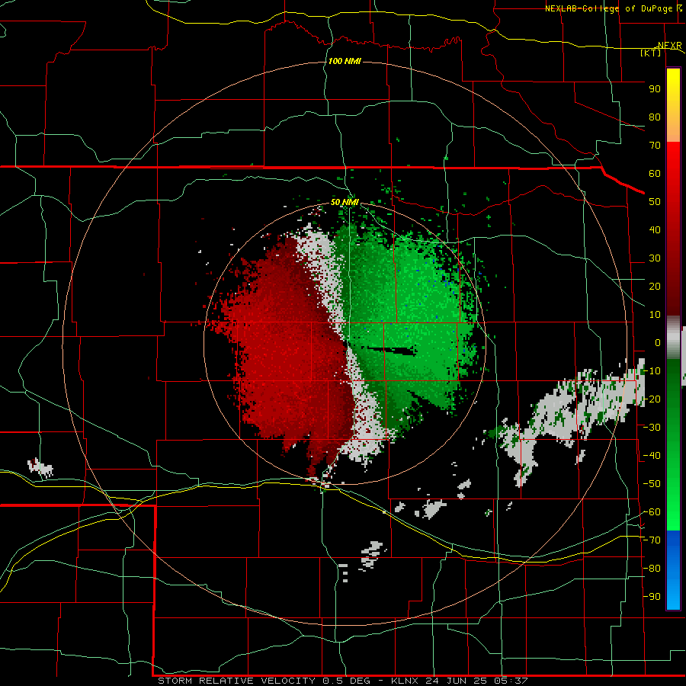Click the KLNX 24 JUN 25 05:37 timestamp

[460, 681]
